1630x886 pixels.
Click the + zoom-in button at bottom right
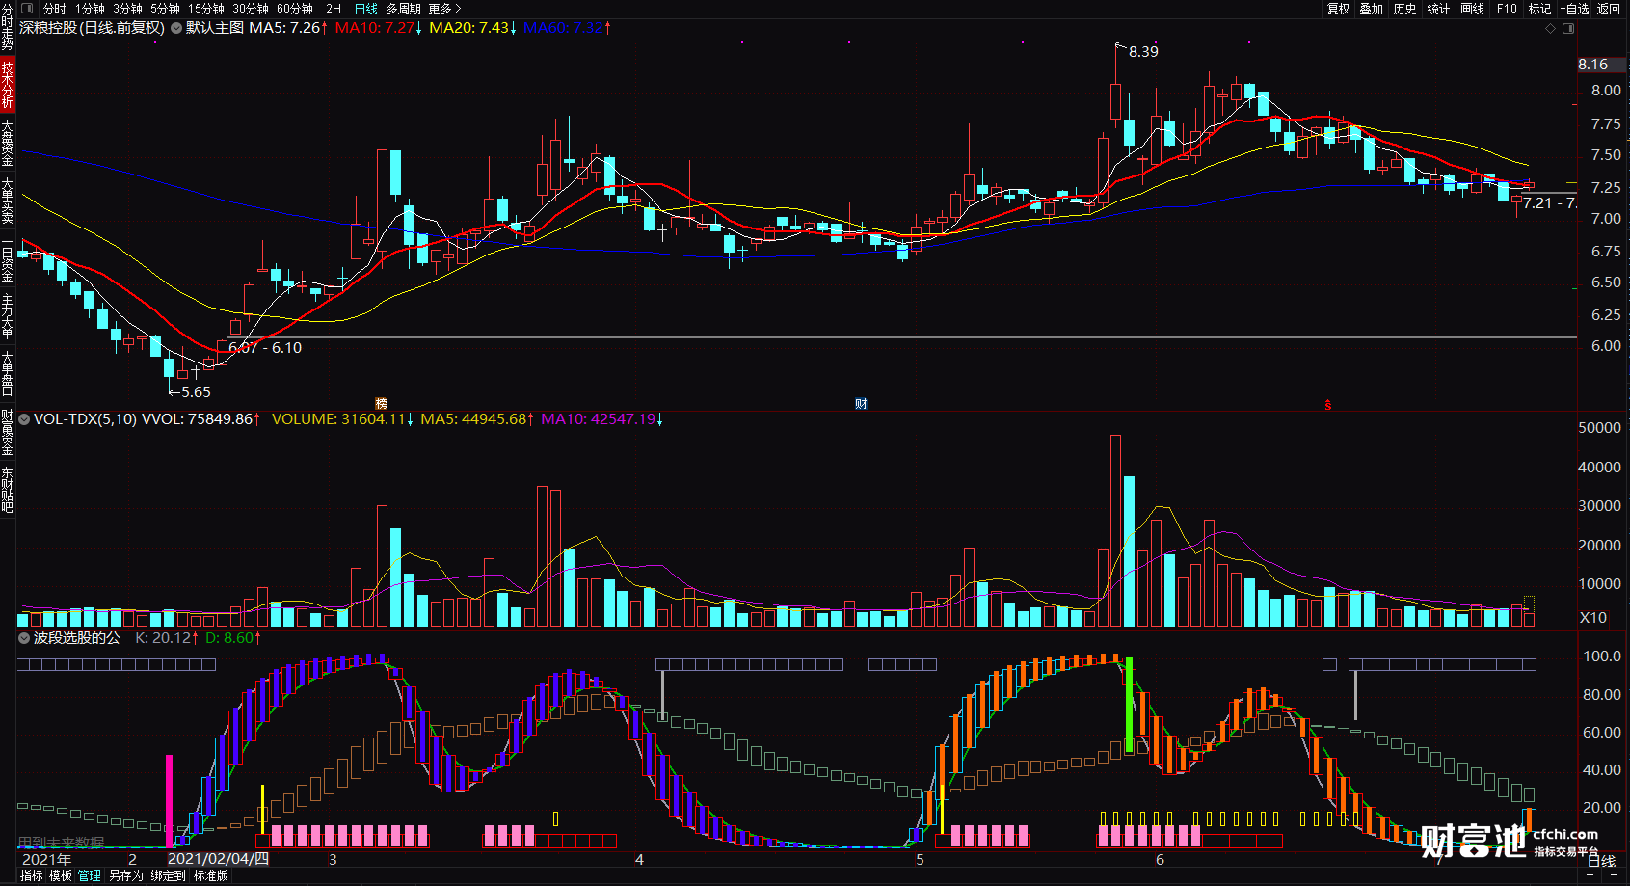coord(1590,875)
